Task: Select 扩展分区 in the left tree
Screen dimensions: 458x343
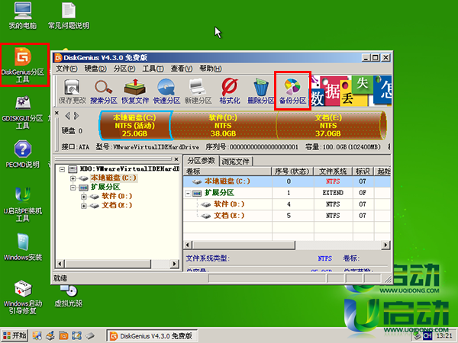Action: 105,187
